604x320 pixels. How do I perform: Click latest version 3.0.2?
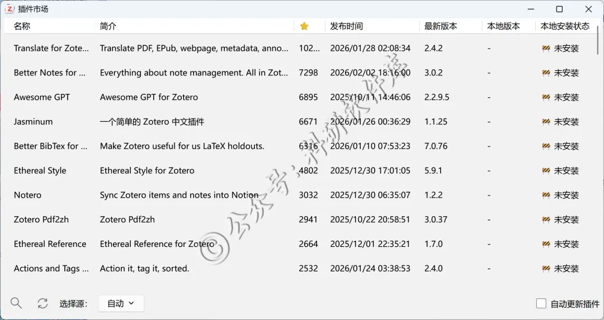pos(433,73)
